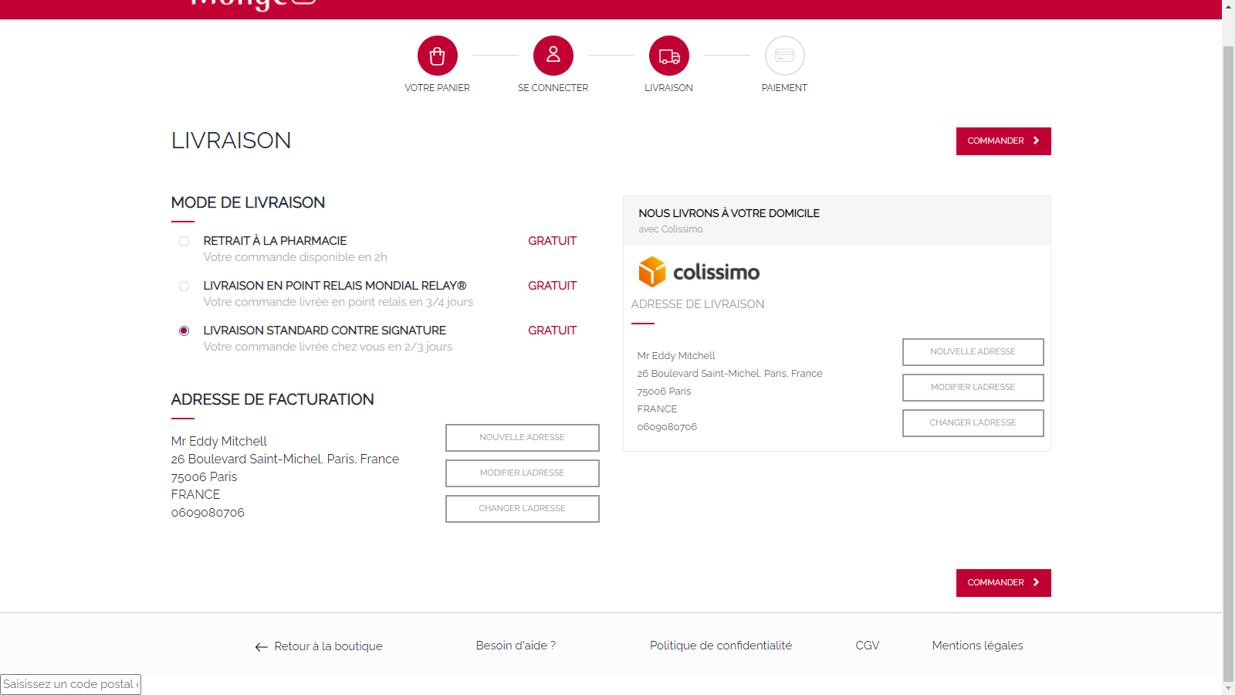The width and height of the screenshot is (1235, 695).
Task: Open the Besoin d'aide link
Action: 516,646
